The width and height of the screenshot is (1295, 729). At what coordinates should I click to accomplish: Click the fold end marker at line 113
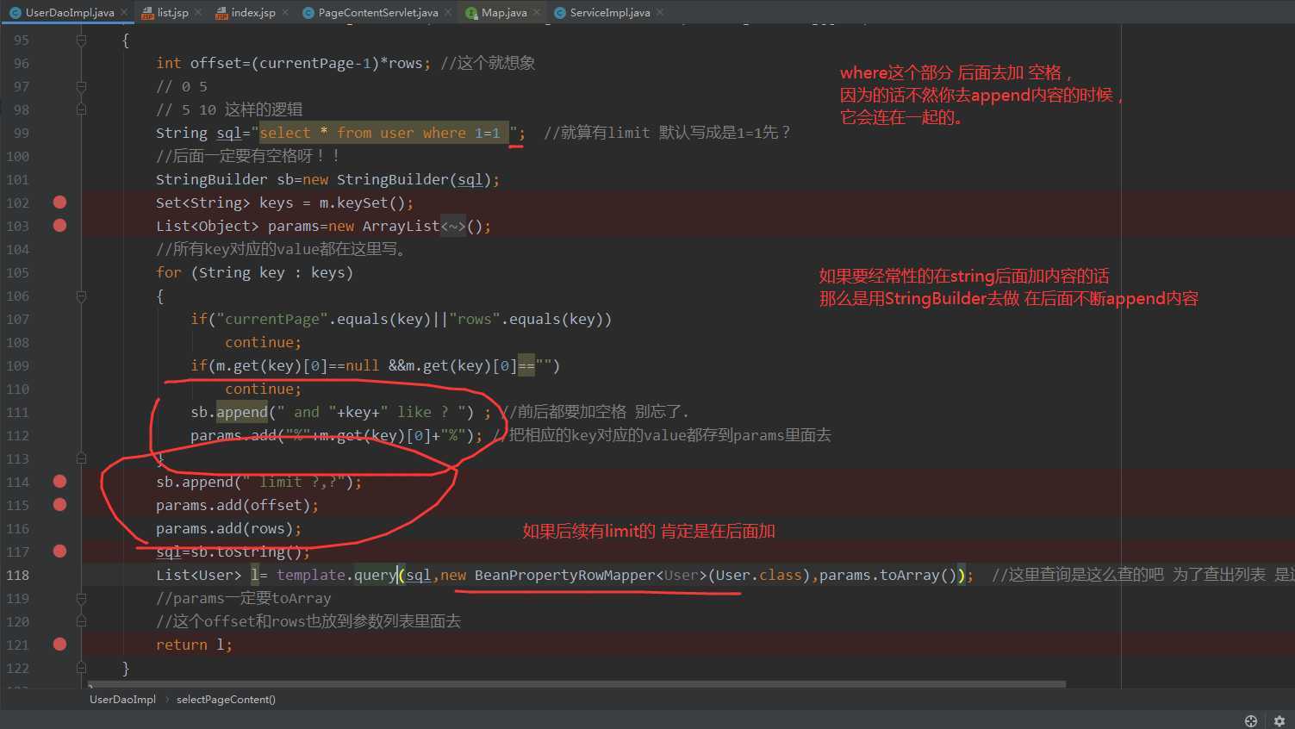click(x=81, y=458)
